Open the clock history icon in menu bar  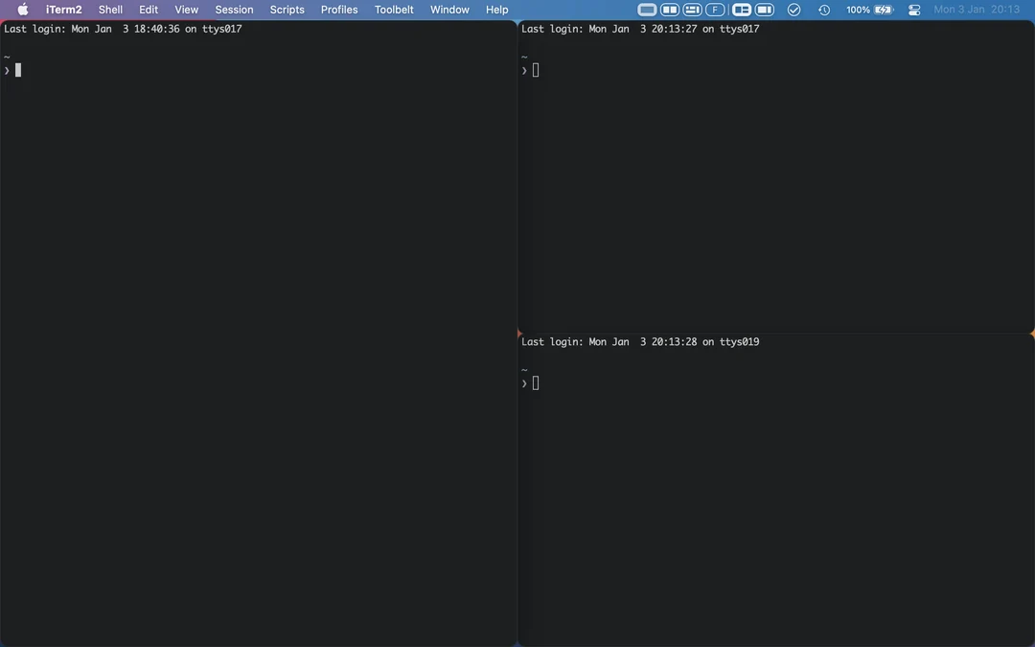click(823, 9)
